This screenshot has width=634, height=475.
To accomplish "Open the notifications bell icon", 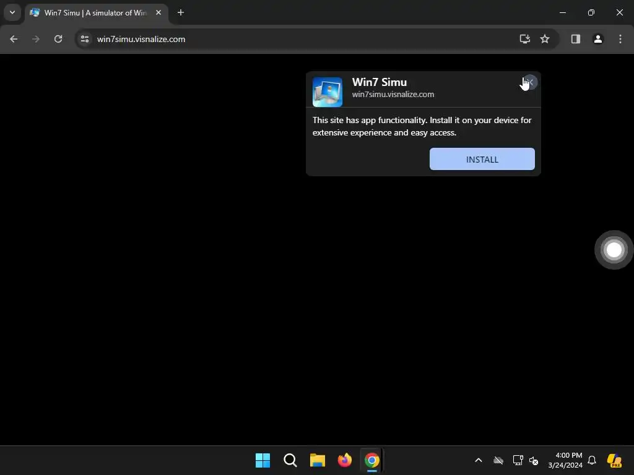I will coord(592,460).
